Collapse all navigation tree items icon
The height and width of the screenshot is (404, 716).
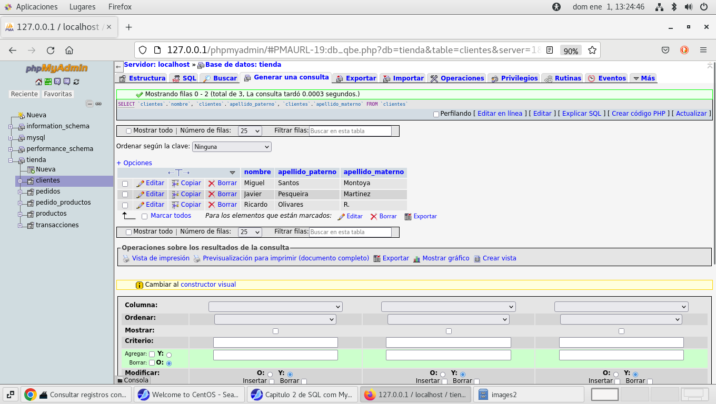point(89,104)
